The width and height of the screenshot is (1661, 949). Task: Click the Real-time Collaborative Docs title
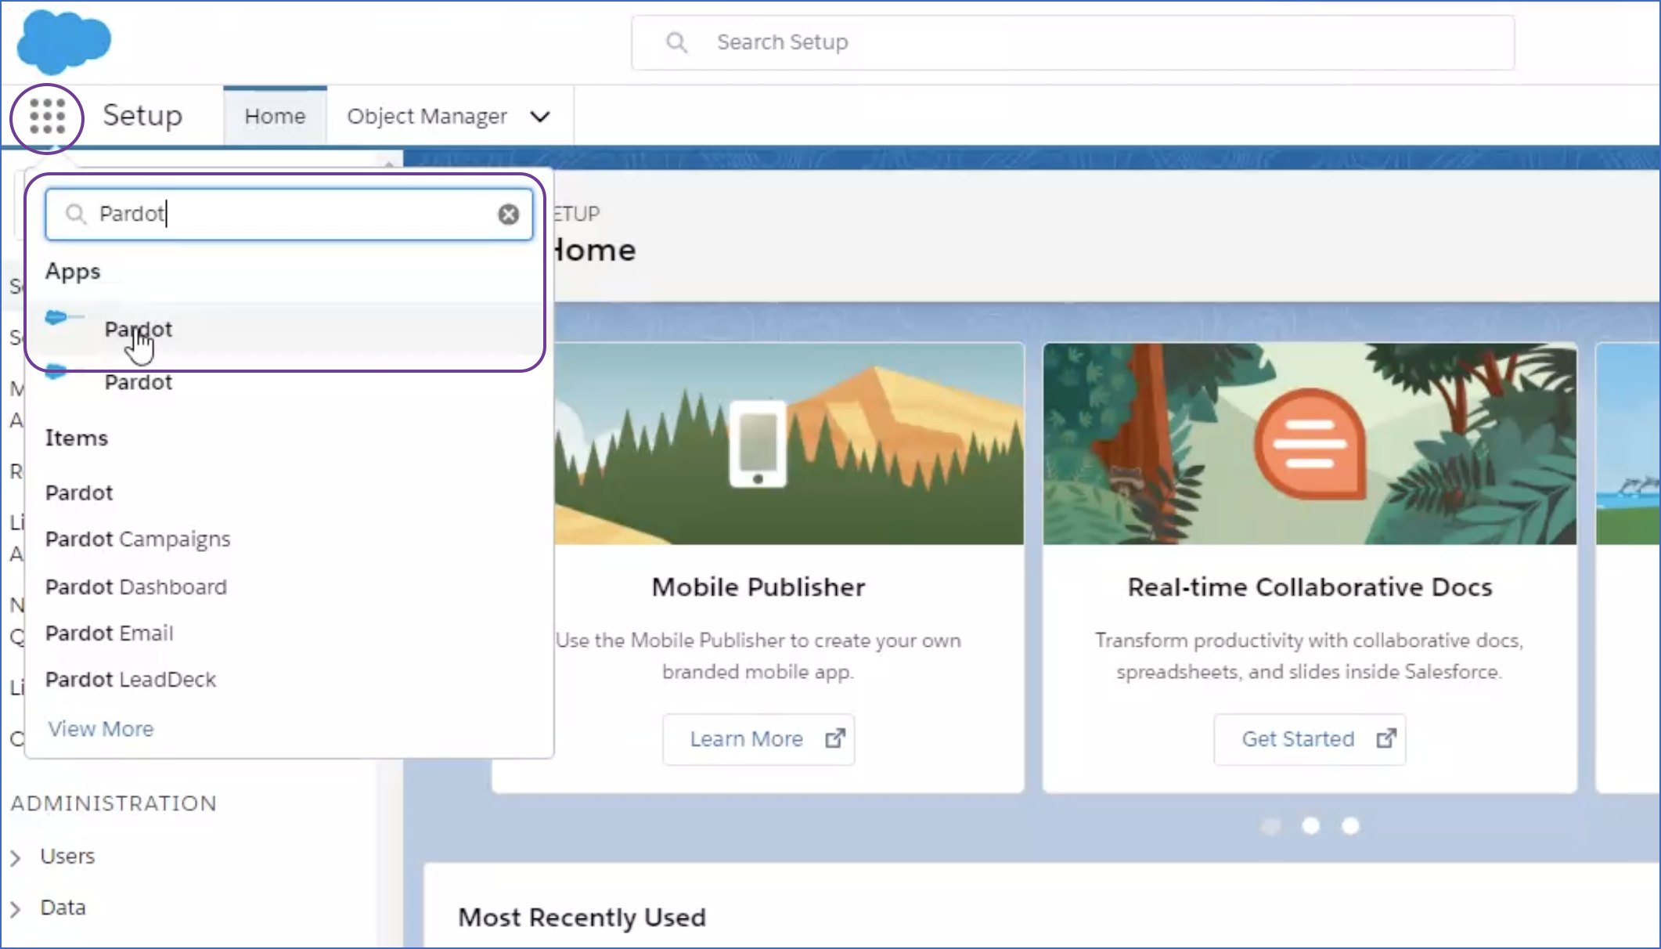[x=1310, y=586]
